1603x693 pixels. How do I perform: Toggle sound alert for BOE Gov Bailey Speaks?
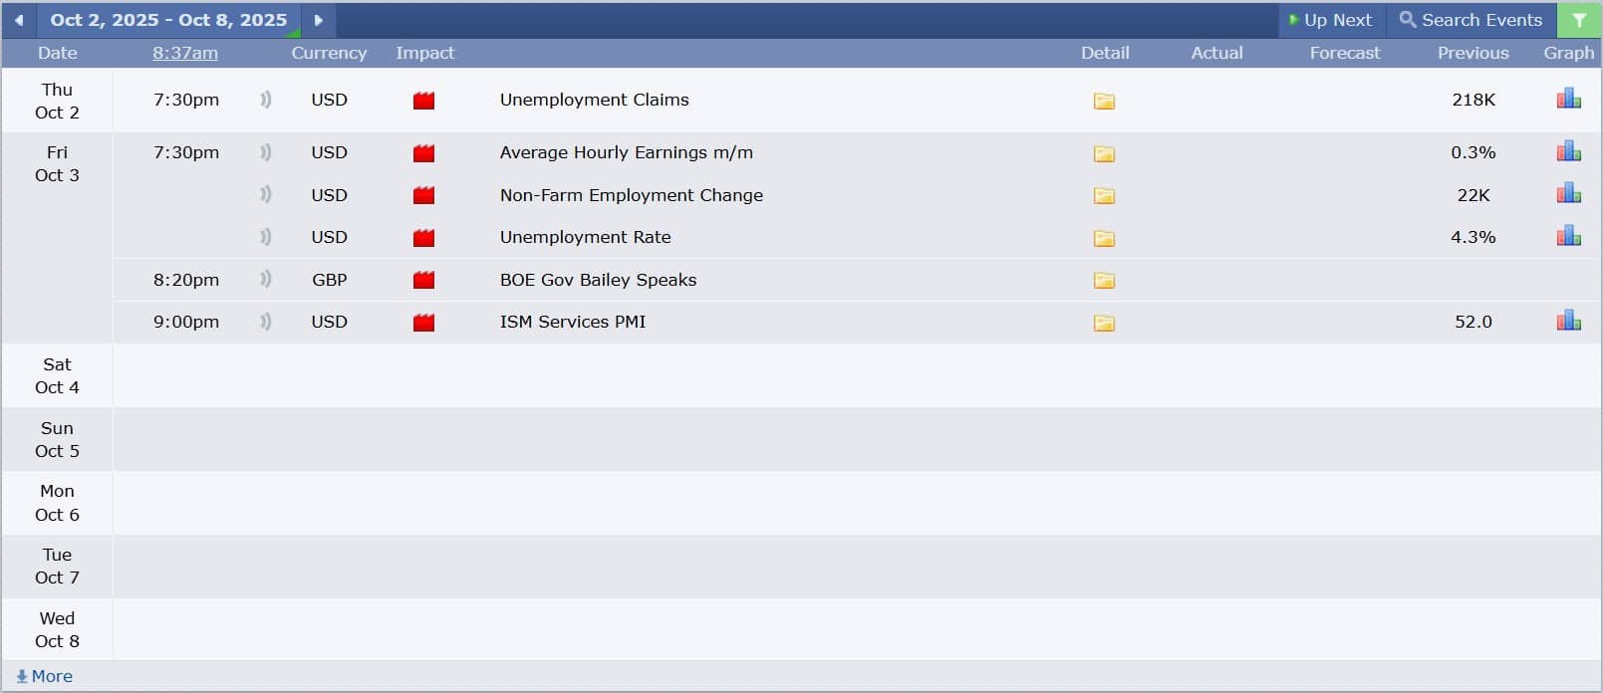(265, 280)
